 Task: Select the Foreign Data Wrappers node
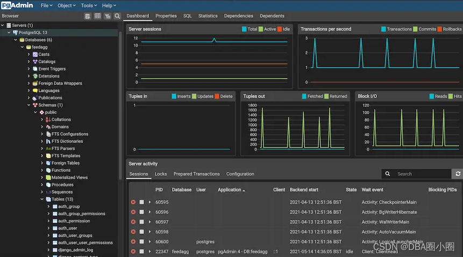coord(60,83)
